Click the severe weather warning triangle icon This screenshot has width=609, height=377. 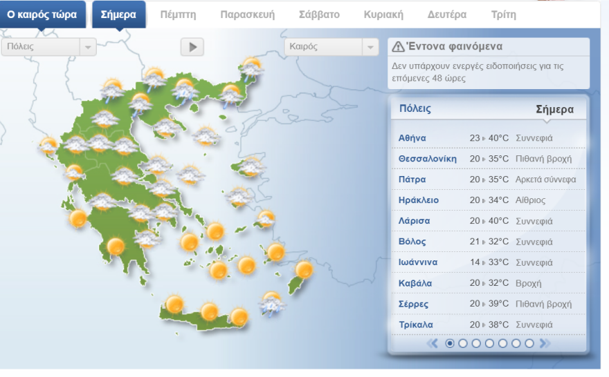(398, 47)
